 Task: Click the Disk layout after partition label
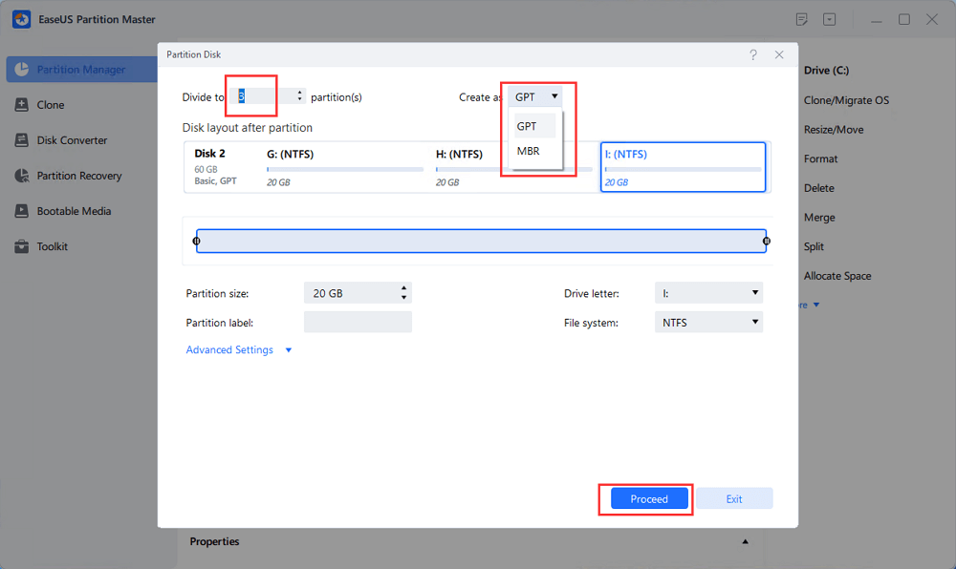(248, 128)
